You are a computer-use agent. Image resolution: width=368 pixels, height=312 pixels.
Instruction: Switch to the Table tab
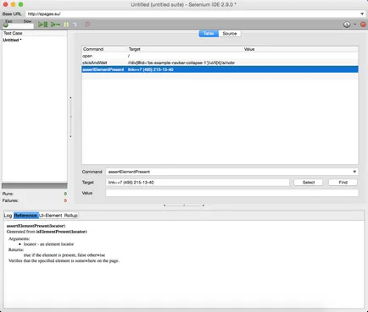coord(209,33)
